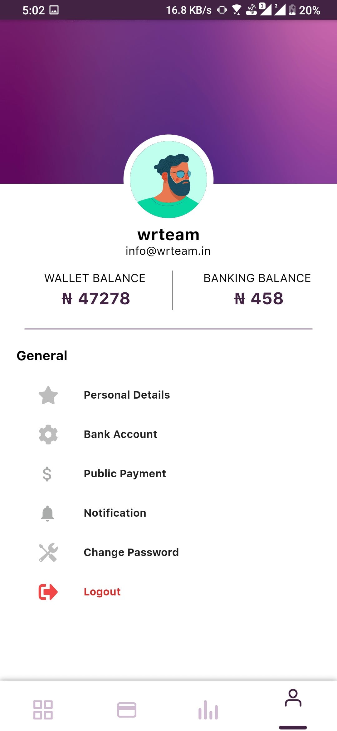
Task: Tap the wrench tools icon
Action: coord(48,553)
